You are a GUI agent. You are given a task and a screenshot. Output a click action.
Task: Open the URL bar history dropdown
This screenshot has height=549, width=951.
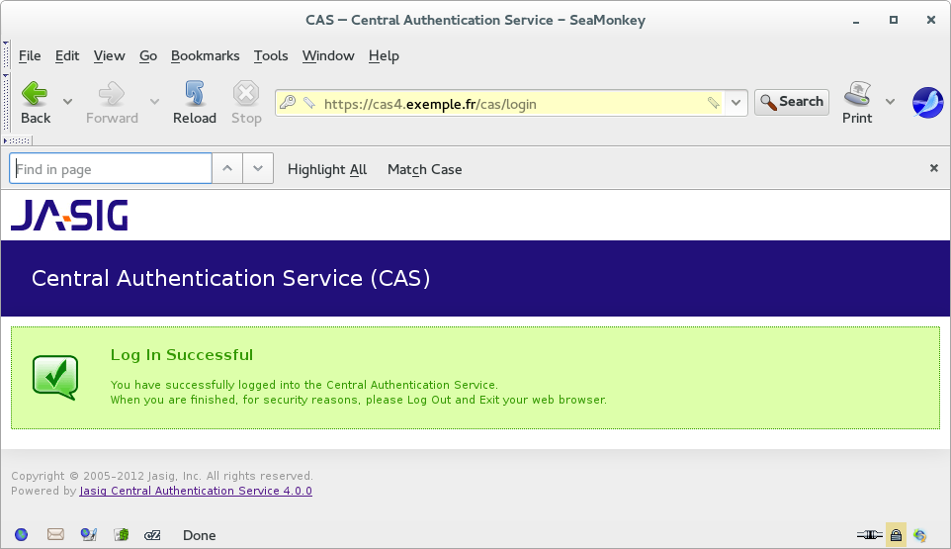tap(736, 102)
